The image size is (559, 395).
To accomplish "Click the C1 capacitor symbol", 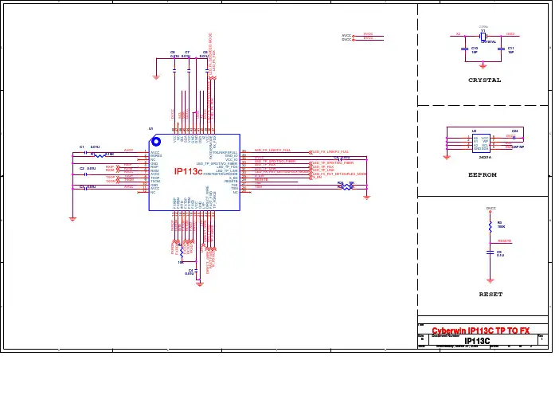I will pyautogui.click(x=85, y=153).
